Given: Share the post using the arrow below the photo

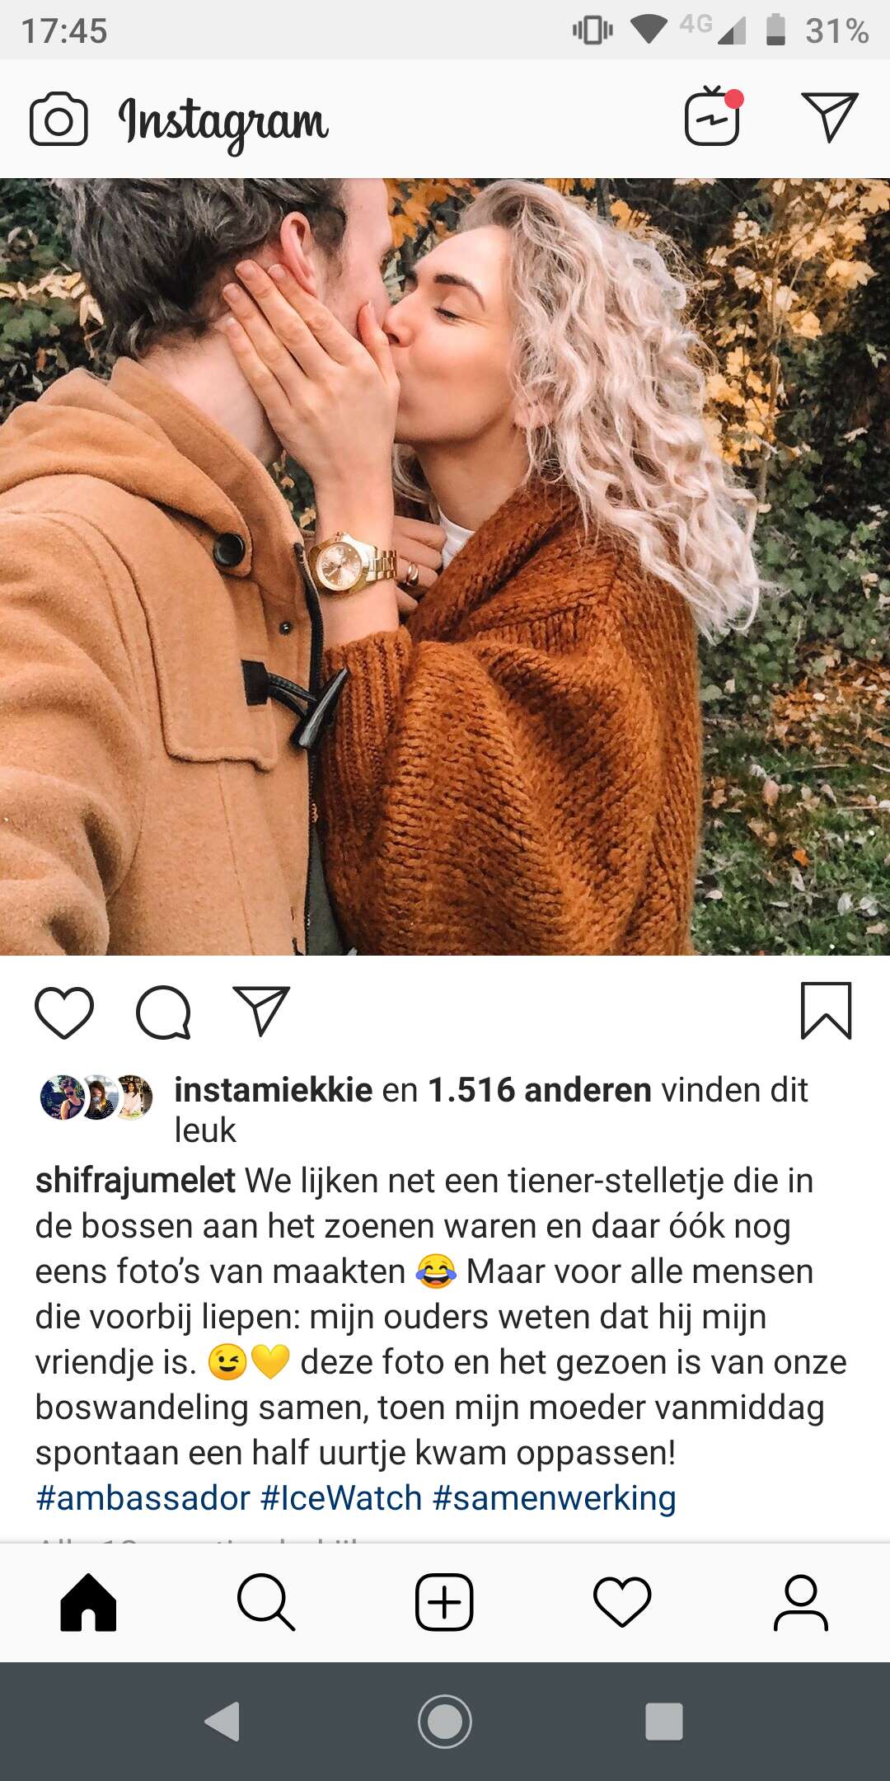Looking at the screenshot, I should click(262, 1010).
